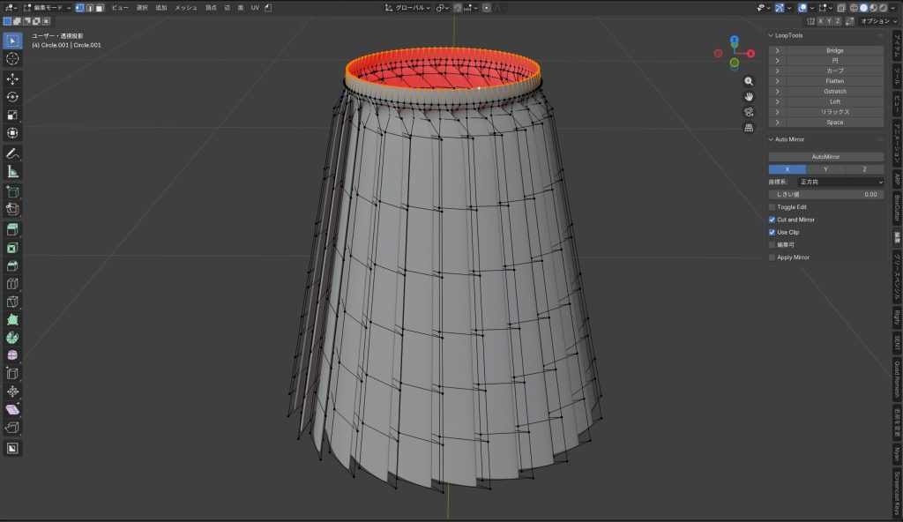903x522 pixels.
Task: Open the メッシュ menu
Action: coord(186,7)
